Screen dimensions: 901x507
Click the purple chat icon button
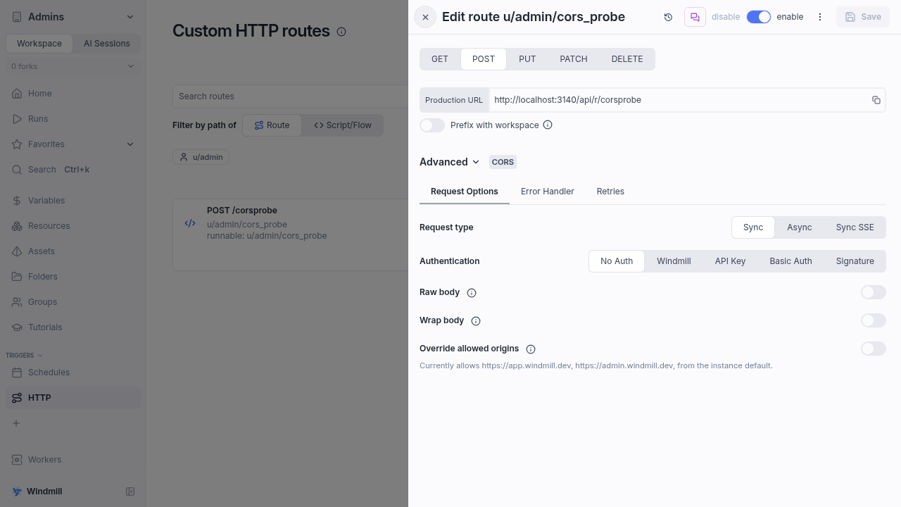(695, 17)
